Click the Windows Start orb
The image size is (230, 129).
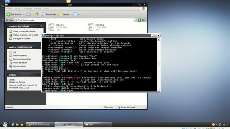[5, 125]
